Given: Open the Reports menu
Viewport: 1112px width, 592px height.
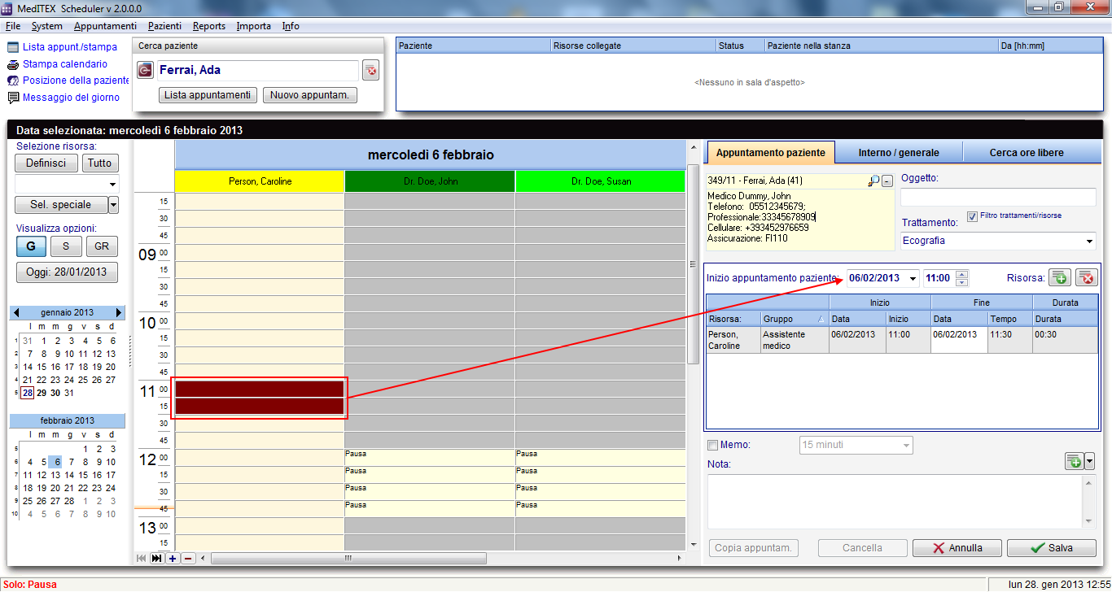Looking at the screenshot, I should [209, 26].
